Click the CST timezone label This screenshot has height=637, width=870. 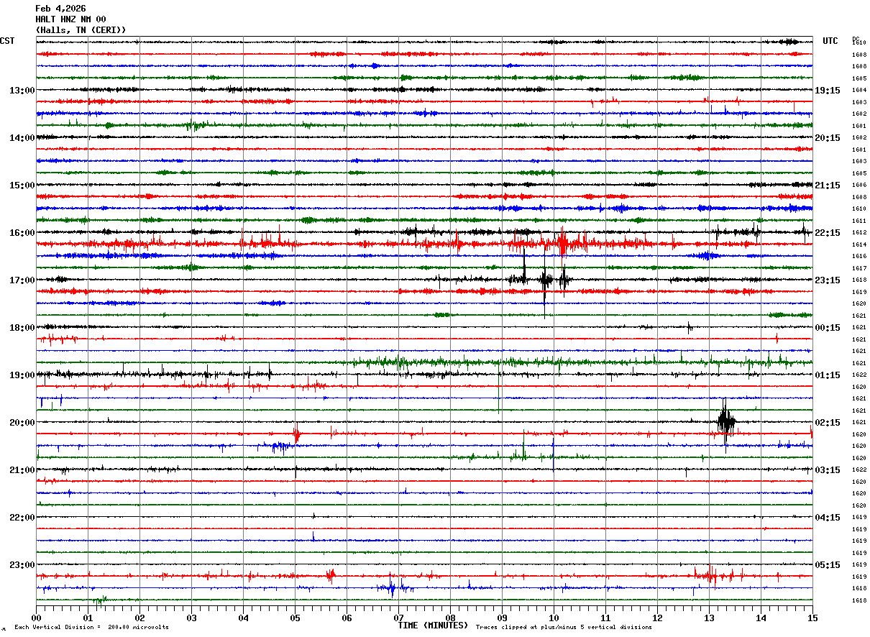coord(7,41)
